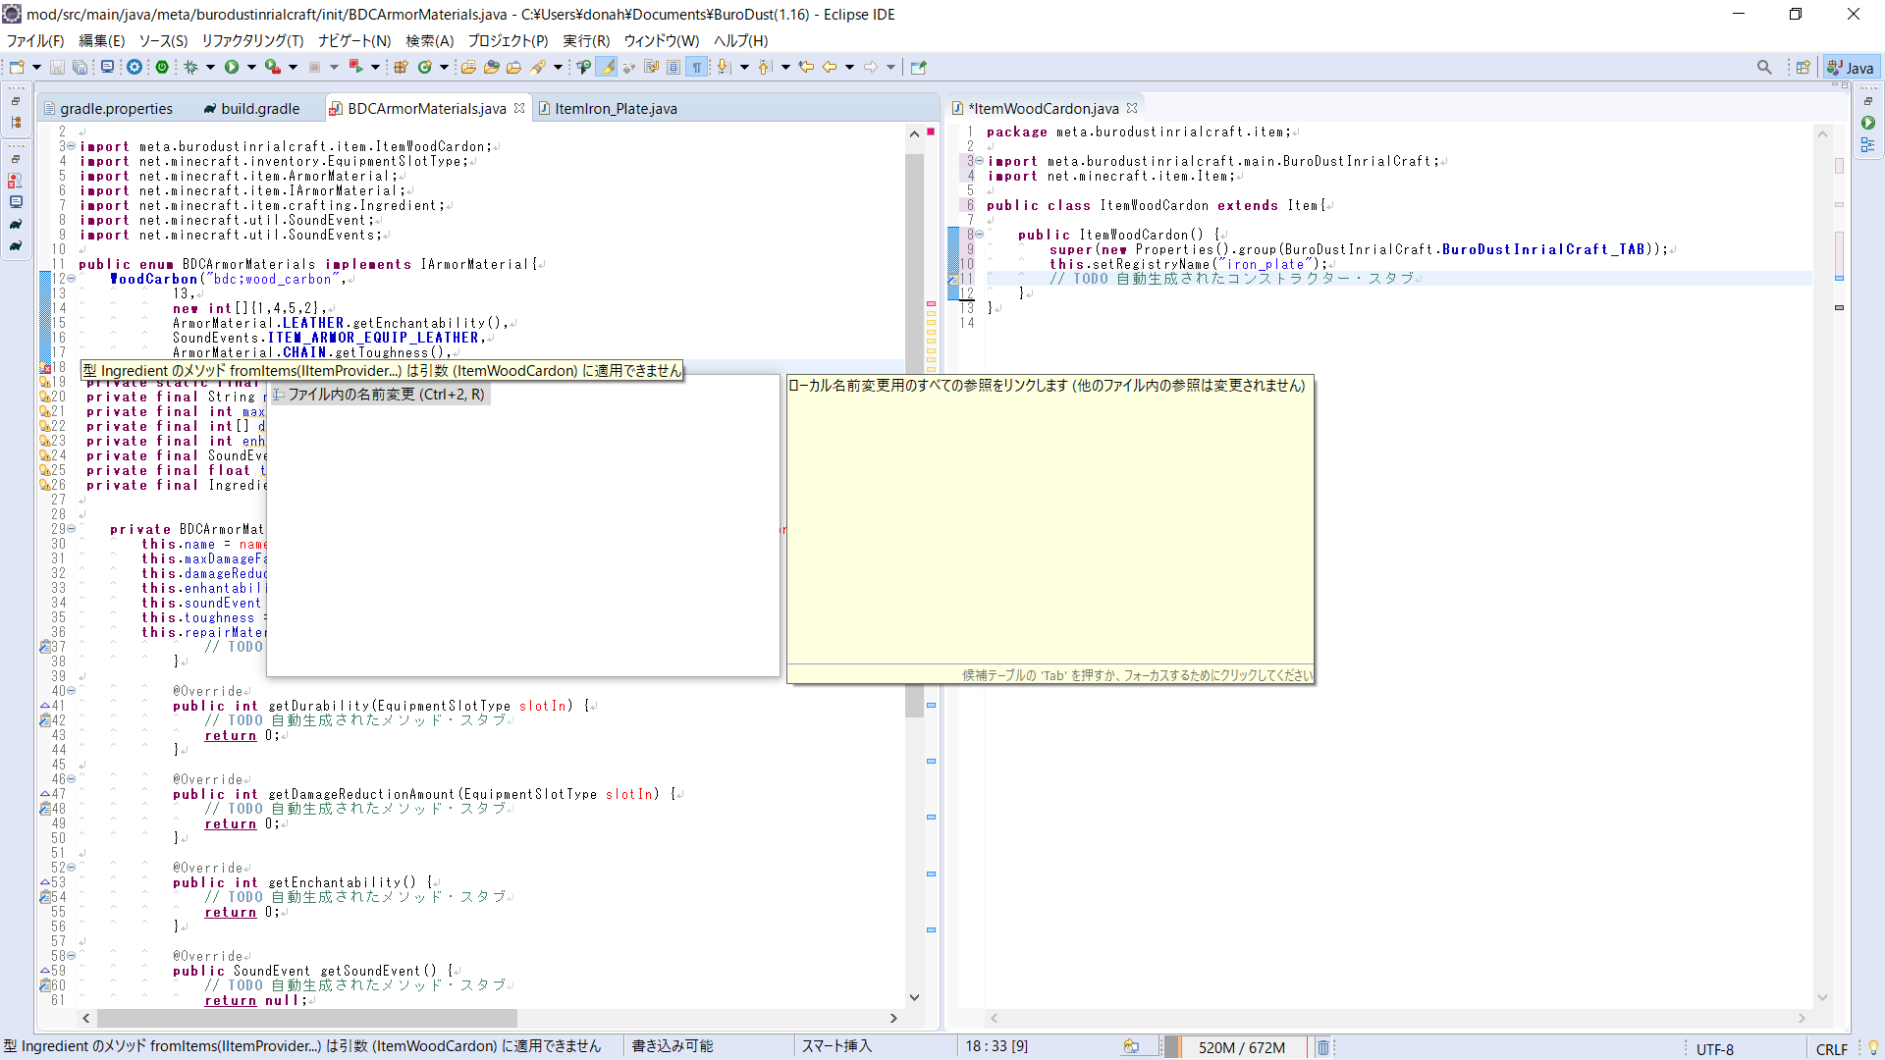Run garbage collector trash icon
Viewport: 1885px width, 1060px height.
point(1322,1047)
